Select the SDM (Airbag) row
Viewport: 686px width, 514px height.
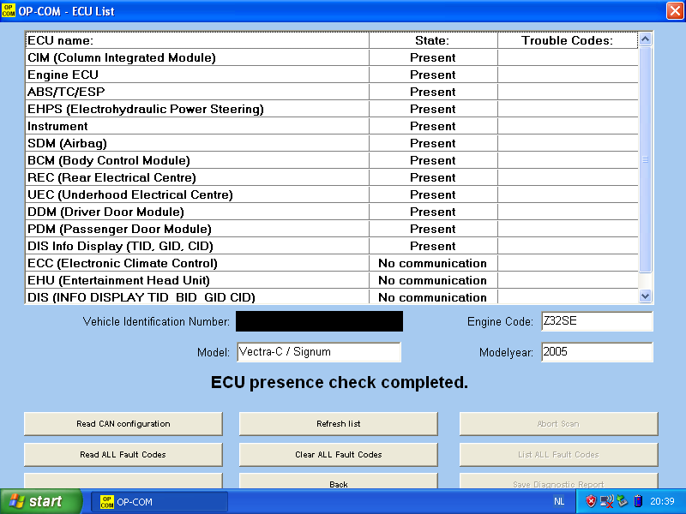(x=332, y=143)
